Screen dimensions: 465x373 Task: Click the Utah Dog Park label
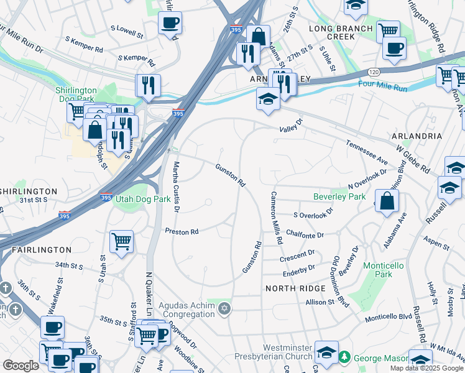tap(142, 199)
